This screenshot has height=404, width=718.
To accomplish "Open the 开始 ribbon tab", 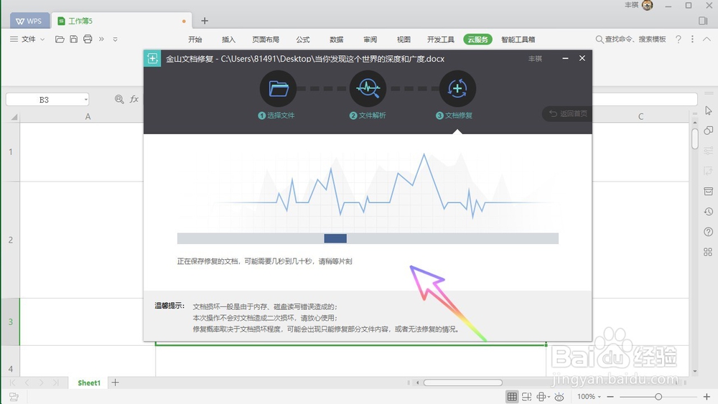I will 195,39.
